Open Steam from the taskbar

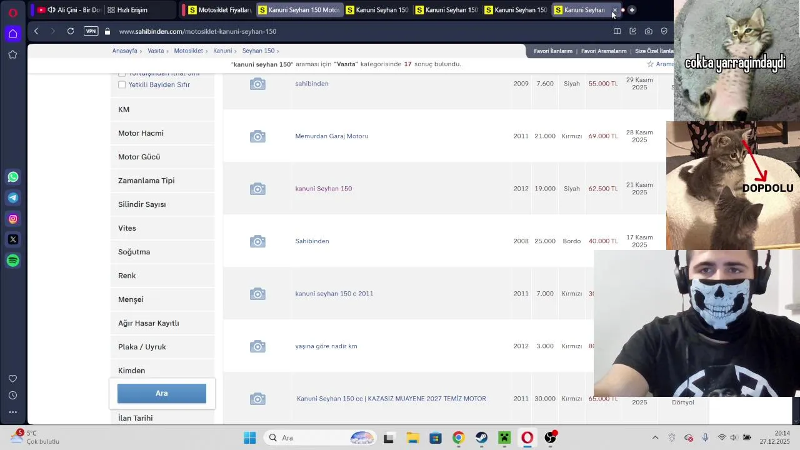click(x=481, y=438)
